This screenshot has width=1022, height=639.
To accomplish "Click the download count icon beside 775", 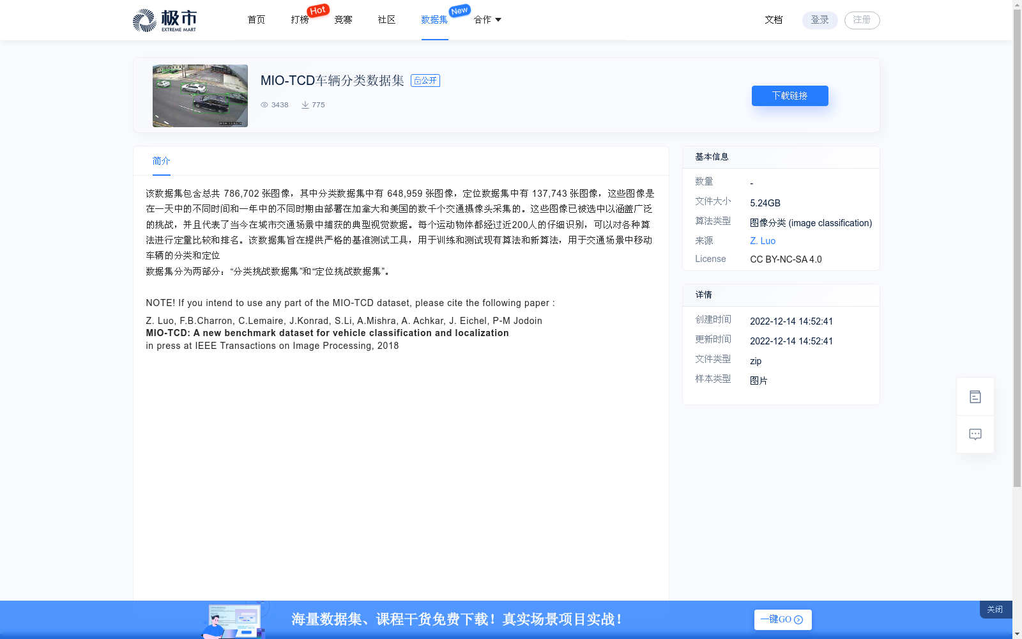I will 305,105.
